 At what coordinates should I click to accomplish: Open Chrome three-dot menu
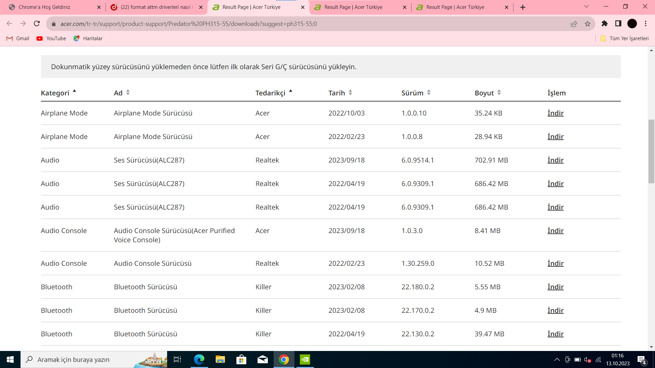coord(645,24)
